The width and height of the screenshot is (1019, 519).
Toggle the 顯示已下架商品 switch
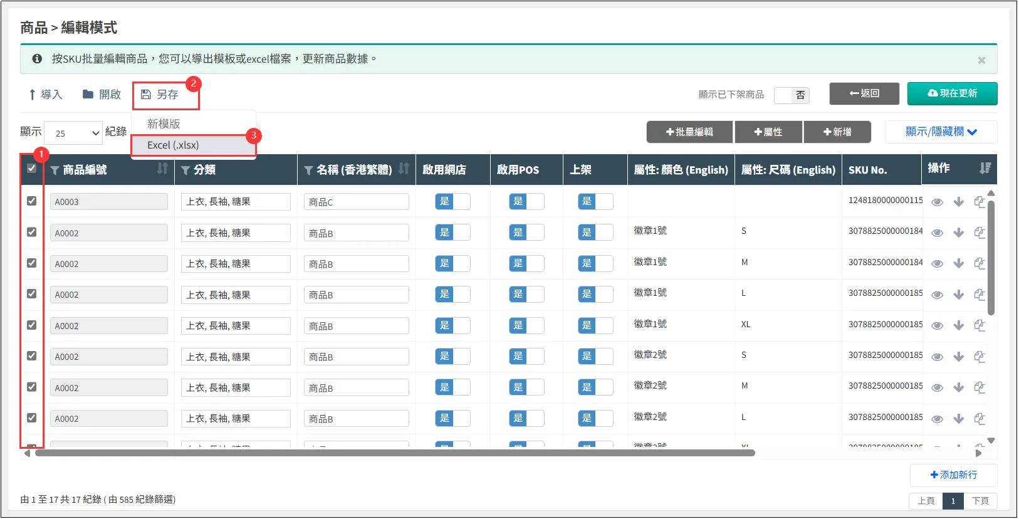pyautogui.click(x=792, y=95)
